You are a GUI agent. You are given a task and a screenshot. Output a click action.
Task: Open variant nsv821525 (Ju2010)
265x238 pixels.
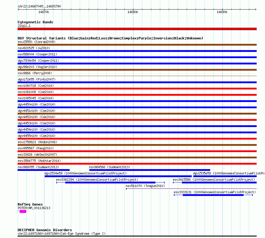coord(34,48)
